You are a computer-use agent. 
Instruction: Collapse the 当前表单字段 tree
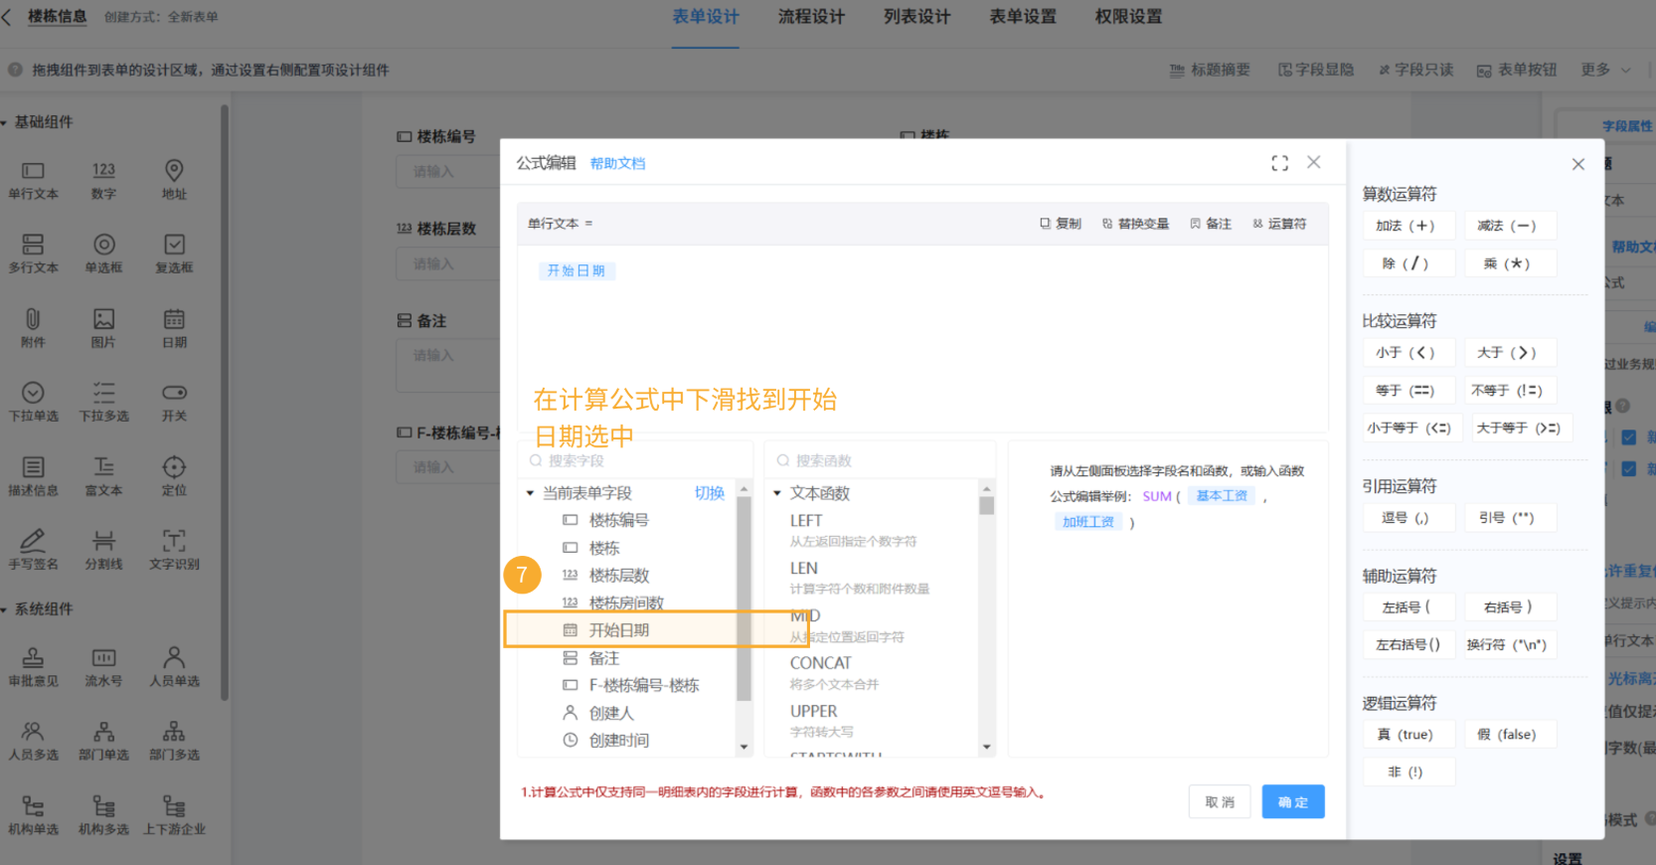point(531,493)
